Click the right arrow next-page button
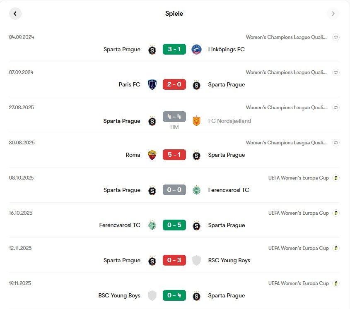 (333, 14)
